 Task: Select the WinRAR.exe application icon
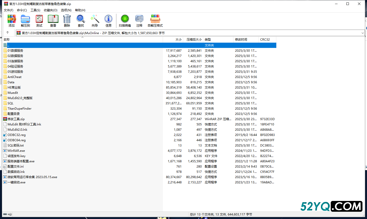5,151
